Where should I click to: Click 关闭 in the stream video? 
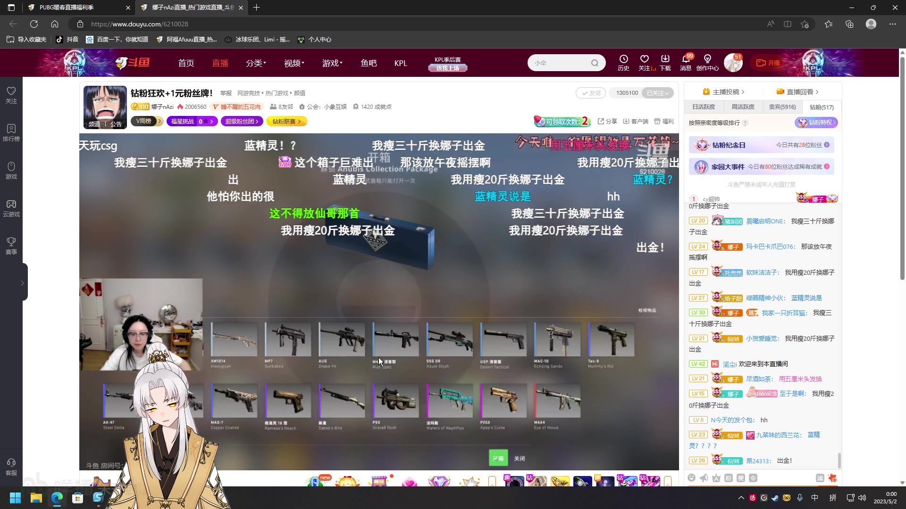coord(520,458)
